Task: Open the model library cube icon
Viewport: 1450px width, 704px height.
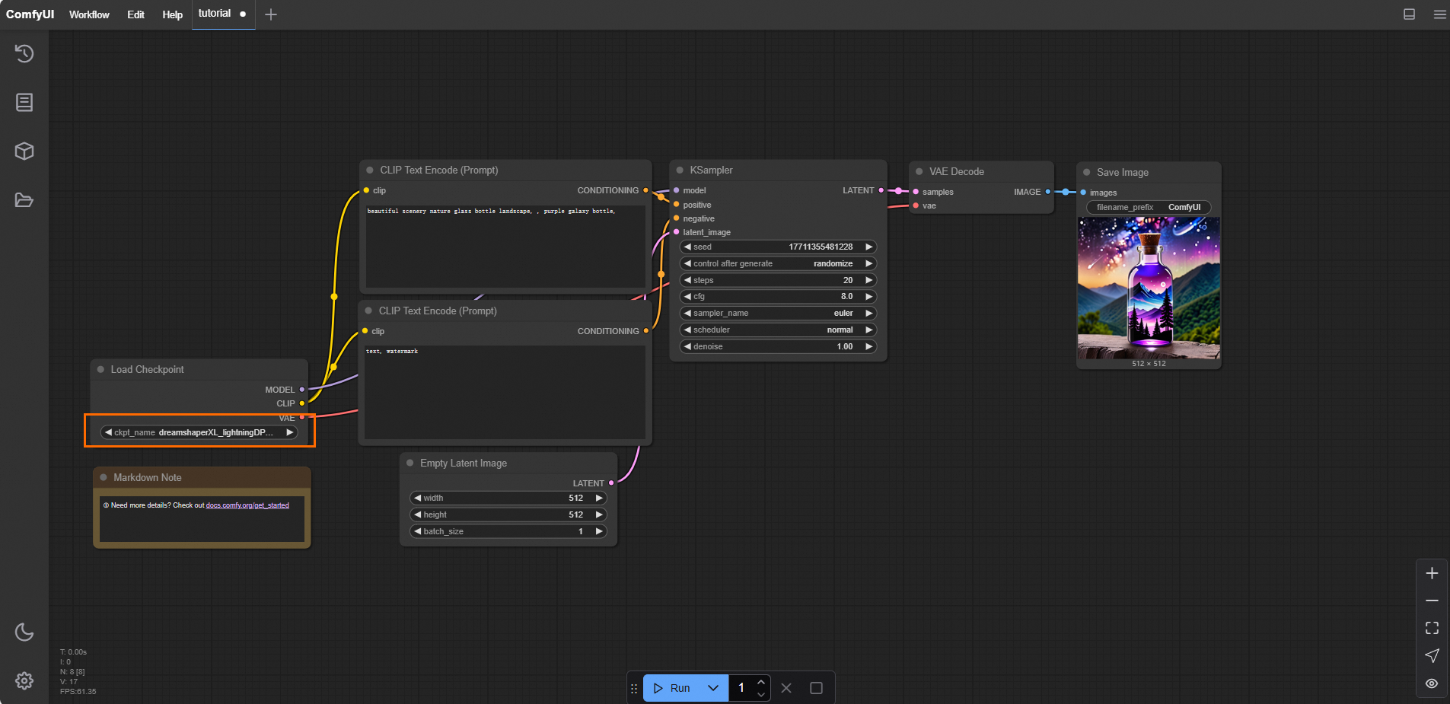Action: point(24,151)
